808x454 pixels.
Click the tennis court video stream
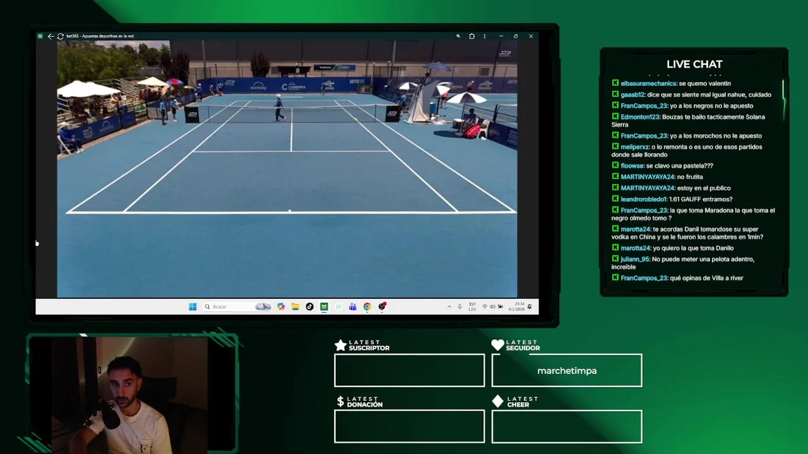click(x=287, y=169)
